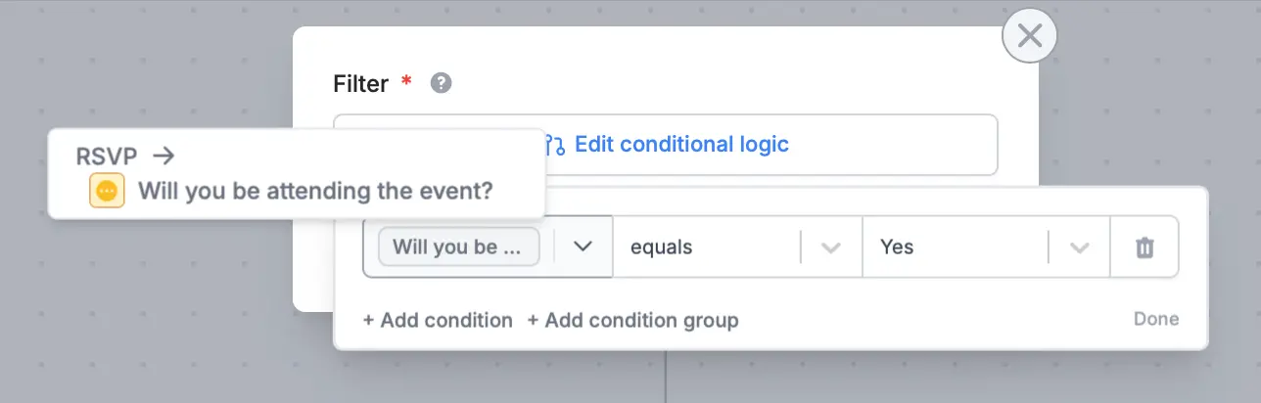Close the Filter dialog with the X button
Viewport: 1261px width, 403px height.
click(x=1030, y=36)
